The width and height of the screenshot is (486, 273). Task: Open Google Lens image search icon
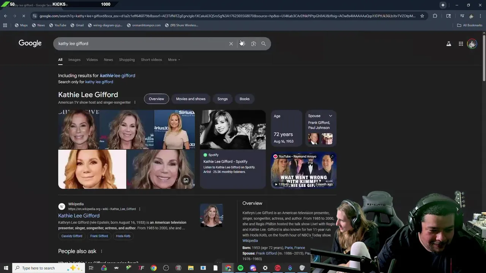pos(253,44)
